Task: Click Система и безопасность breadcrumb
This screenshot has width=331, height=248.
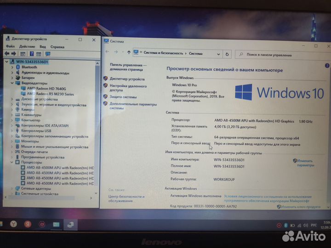Action: pos(163,53)
